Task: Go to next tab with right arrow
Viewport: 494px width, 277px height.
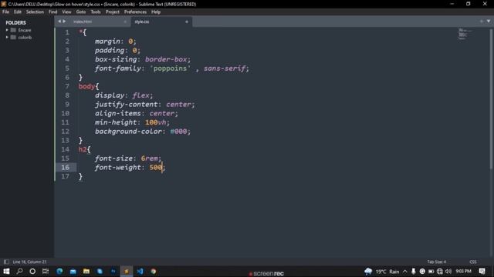Action: [64, 22]
